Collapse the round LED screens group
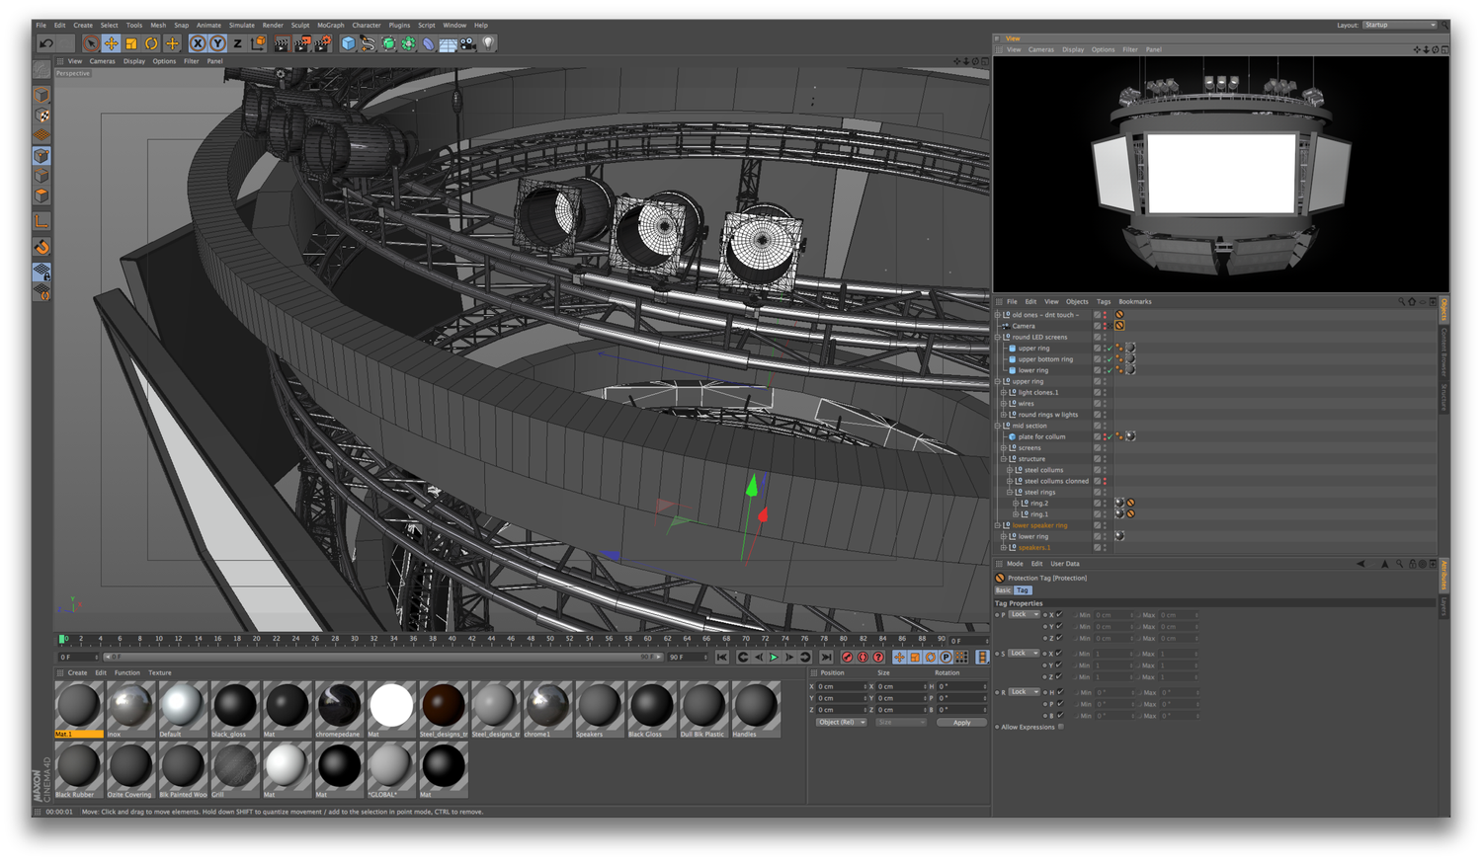 (998, 337)
